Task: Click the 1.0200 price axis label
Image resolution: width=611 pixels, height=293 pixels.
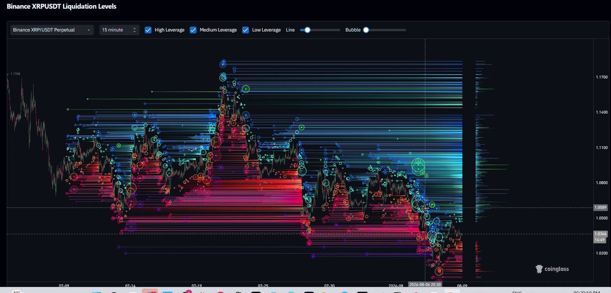Action: point(601,253)
